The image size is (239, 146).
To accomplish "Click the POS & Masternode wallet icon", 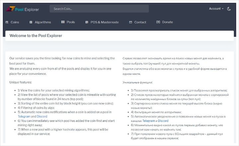I will point(87,22).
